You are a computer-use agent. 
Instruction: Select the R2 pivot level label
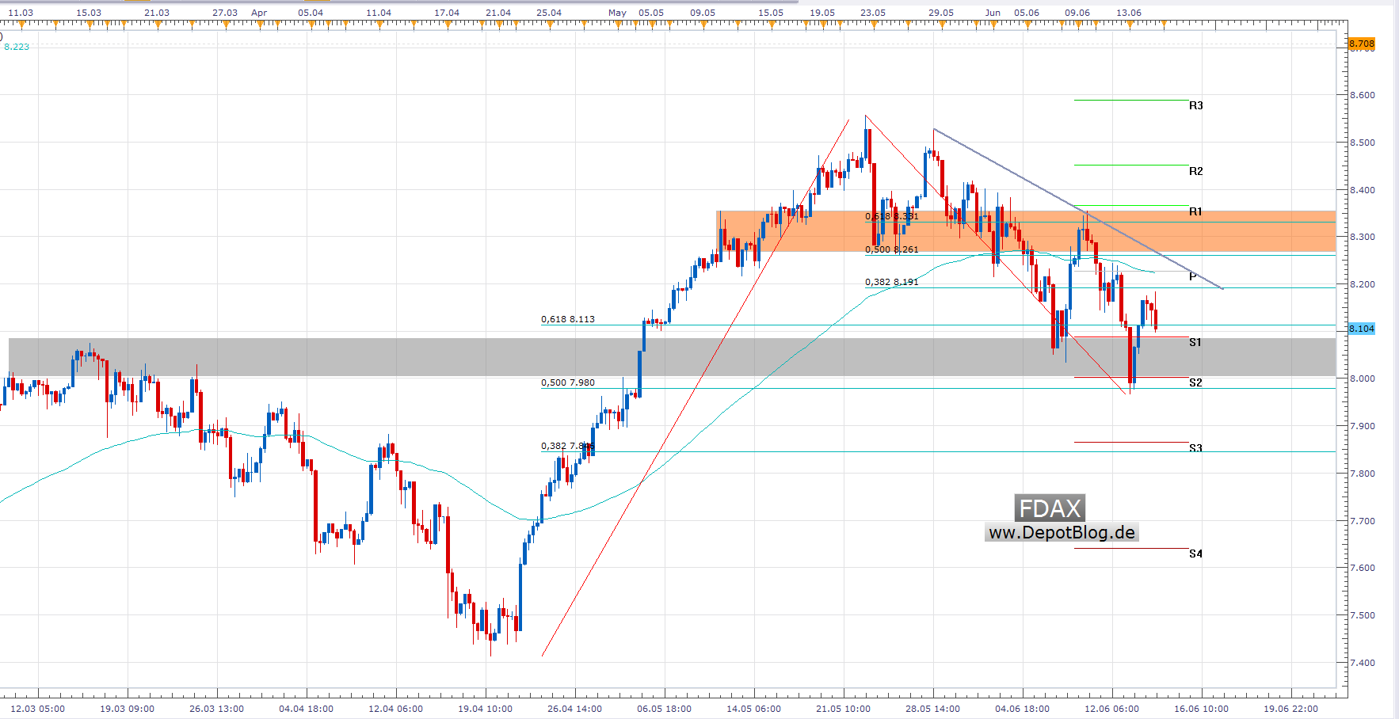[x=1195, y=171]
